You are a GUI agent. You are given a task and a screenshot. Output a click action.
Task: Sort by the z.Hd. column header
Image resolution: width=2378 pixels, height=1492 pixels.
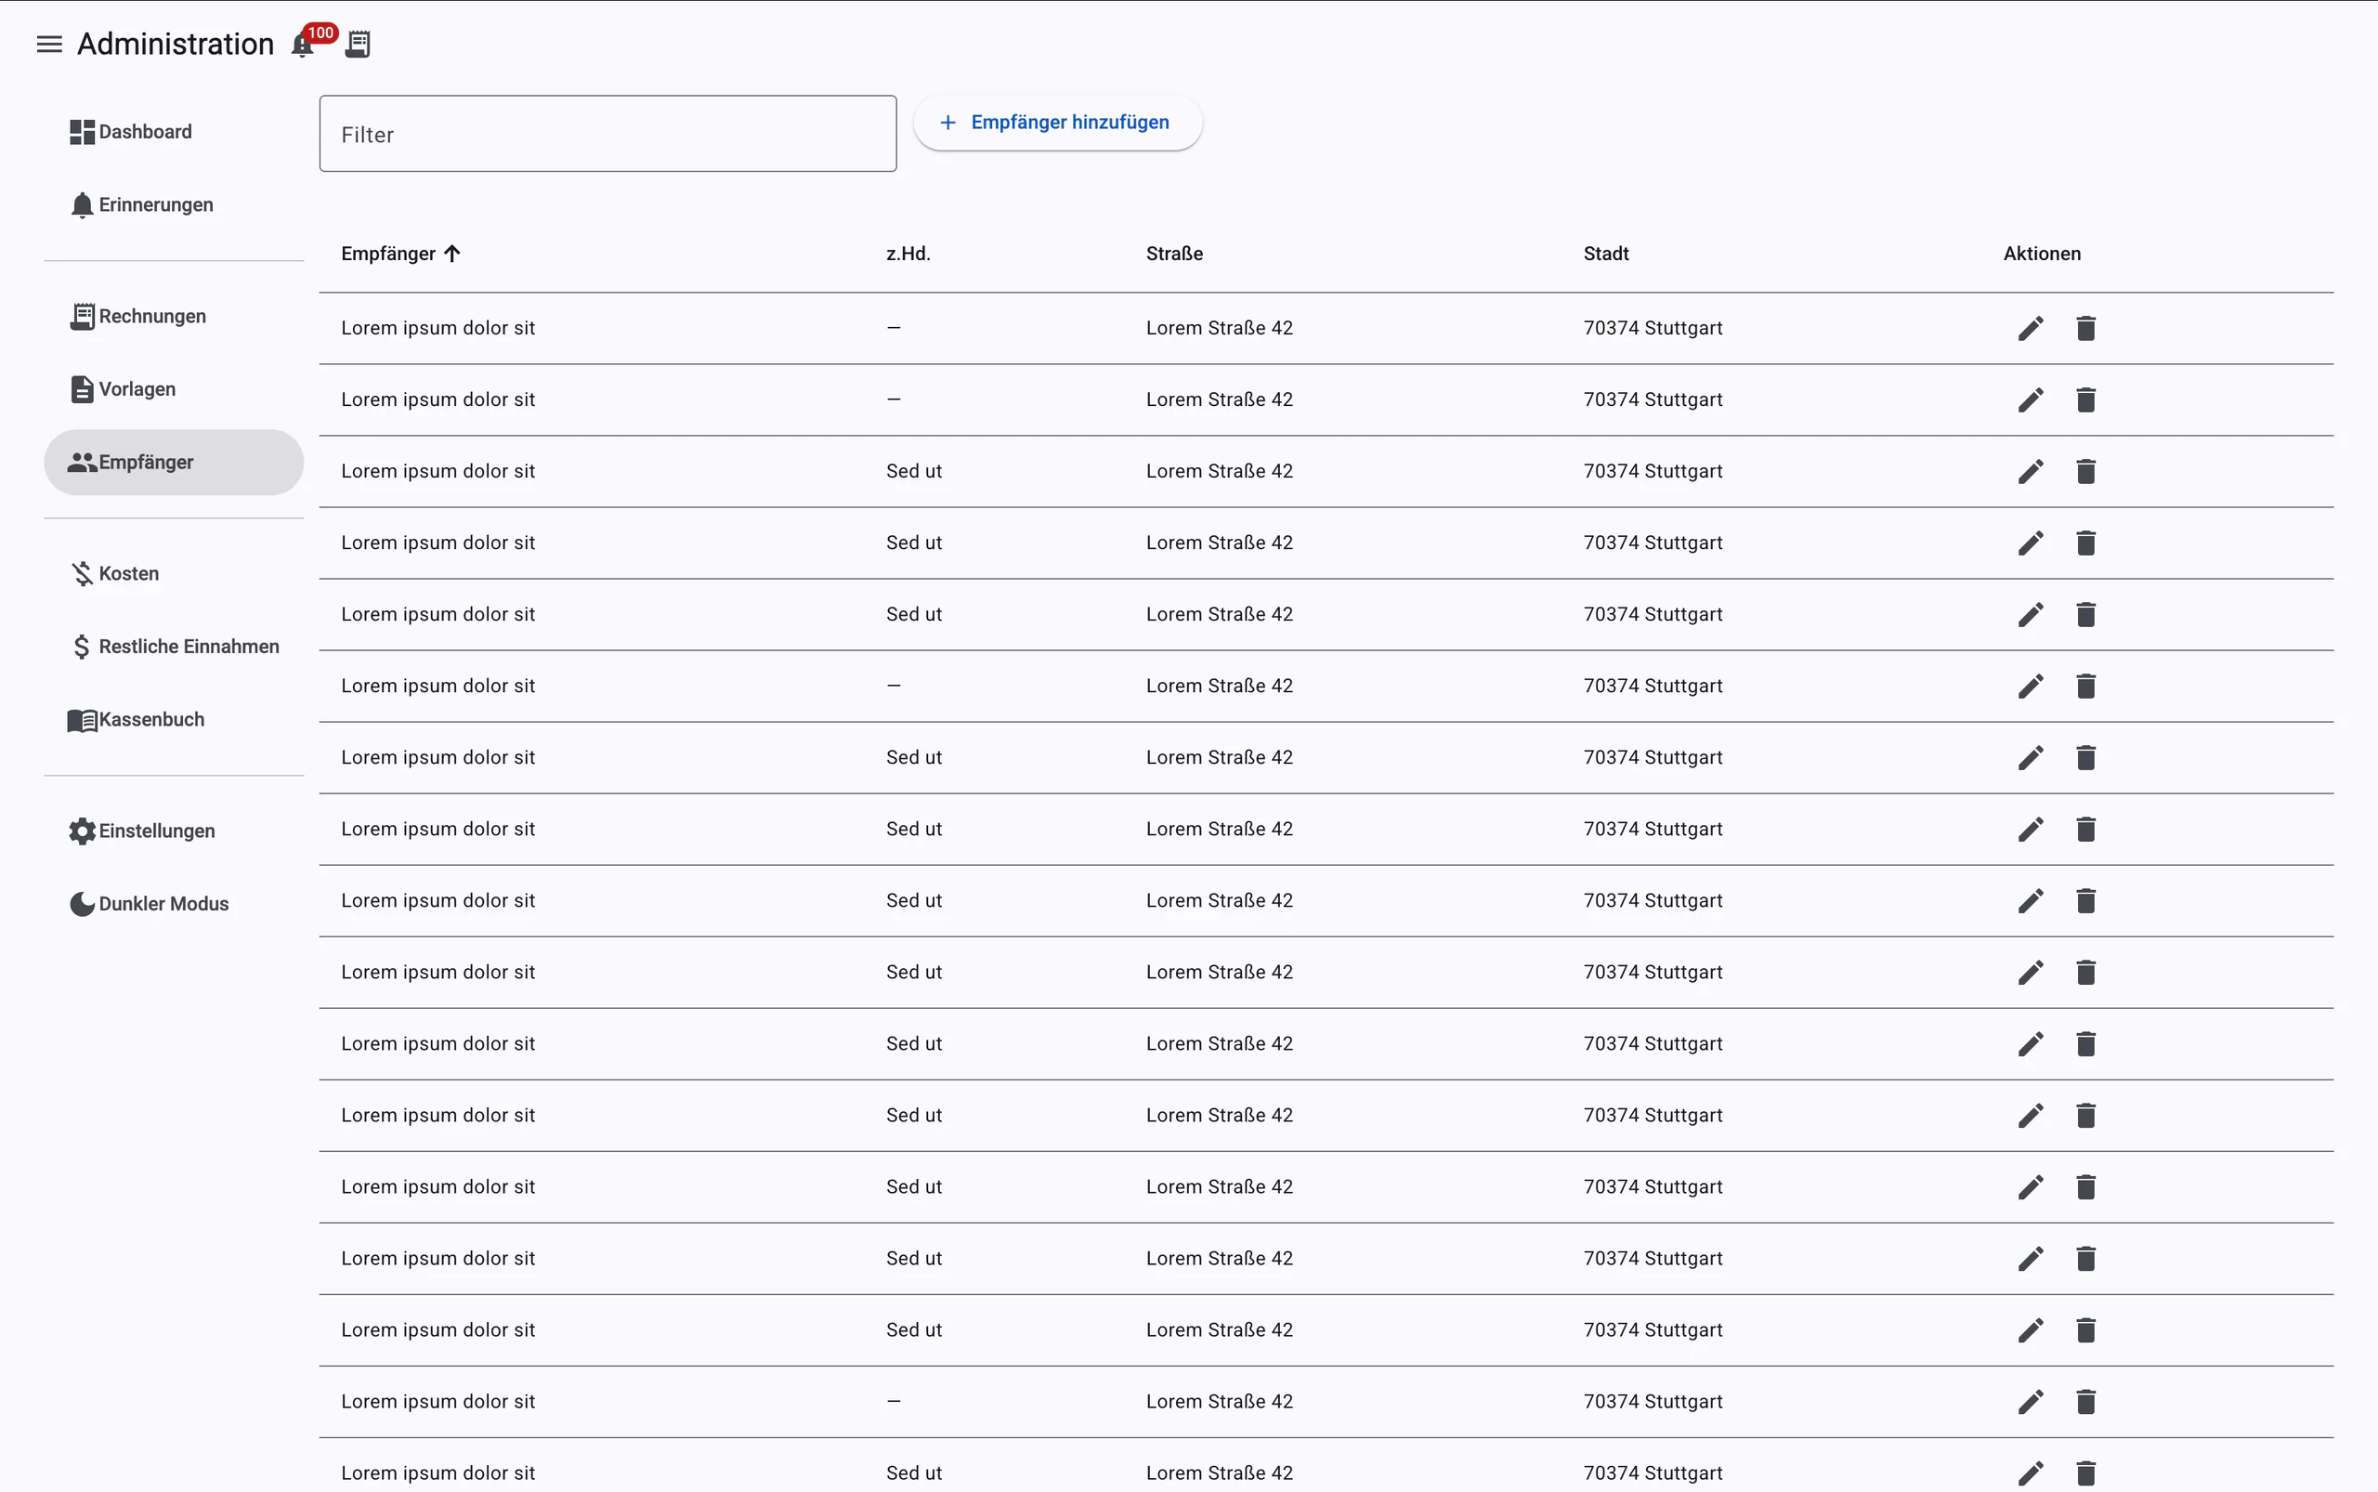coord(908,255)
